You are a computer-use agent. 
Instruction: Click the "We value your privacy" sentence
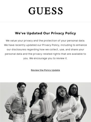coord(45,41)
